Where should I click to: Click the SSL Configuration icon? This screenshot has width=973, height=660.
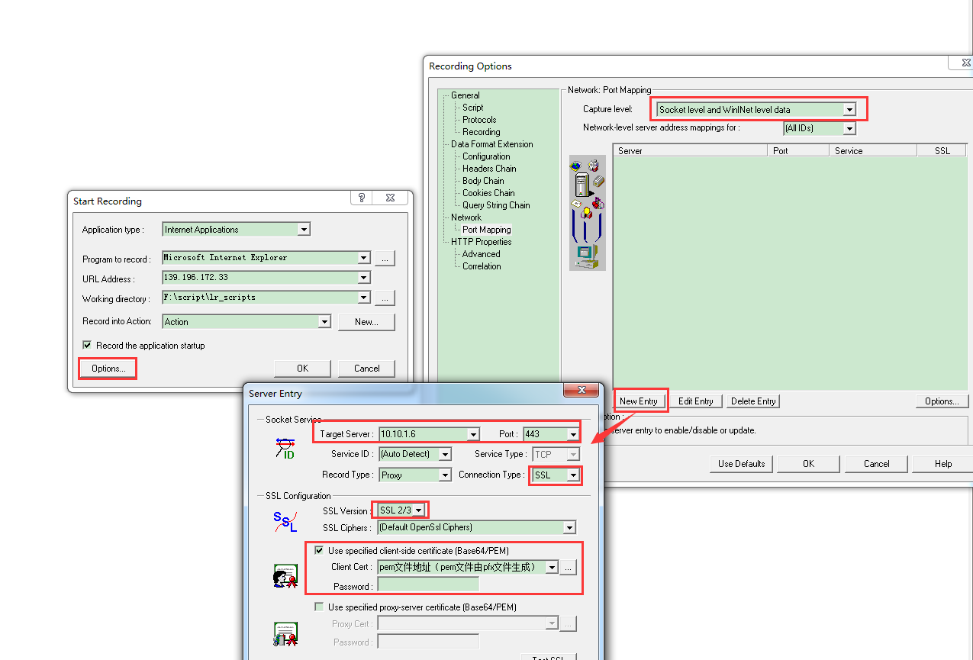(x=285, y=522)
